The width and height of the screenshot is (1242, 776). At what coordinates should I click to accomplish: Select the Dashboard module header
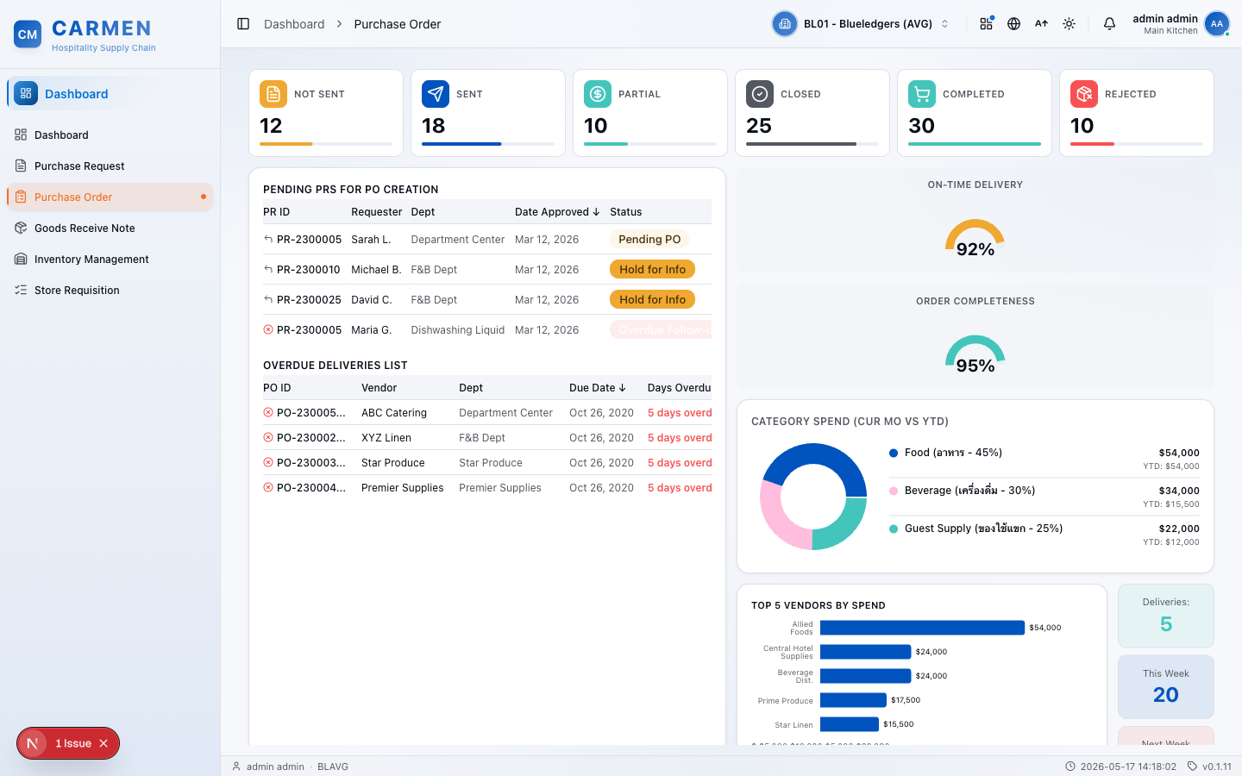tap(110, 94)
